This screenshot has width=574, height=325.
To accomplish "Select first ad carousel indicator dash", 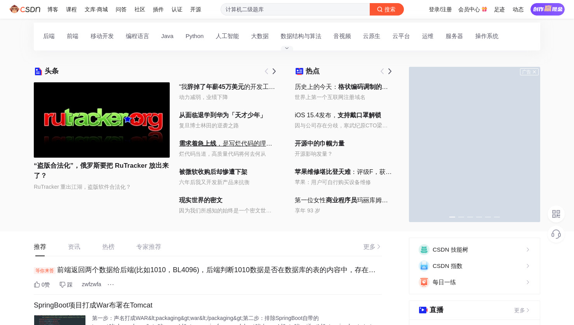I will coord(452,217).
